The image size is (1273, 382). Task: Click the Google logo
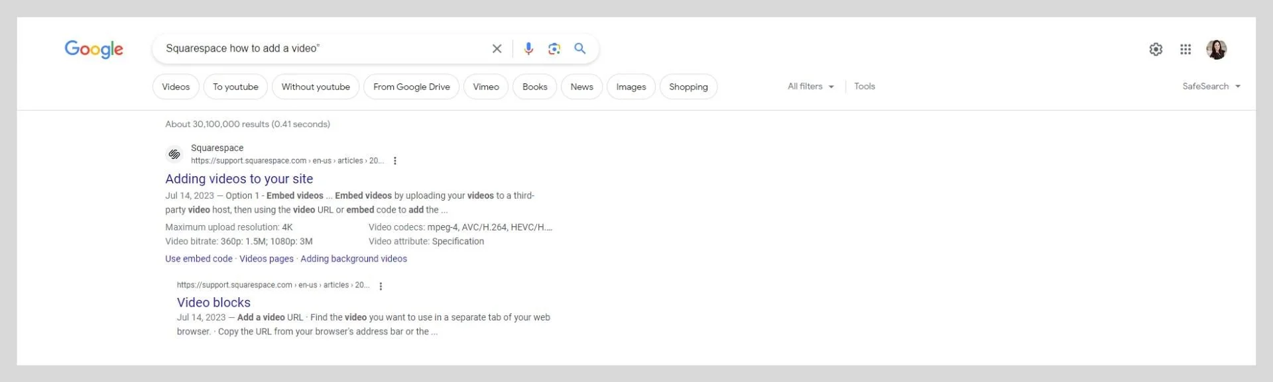(93, 49)
